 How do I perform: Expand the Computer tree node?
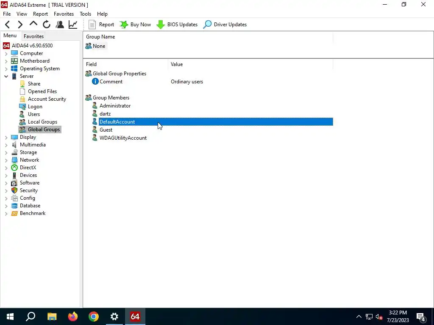6,54
